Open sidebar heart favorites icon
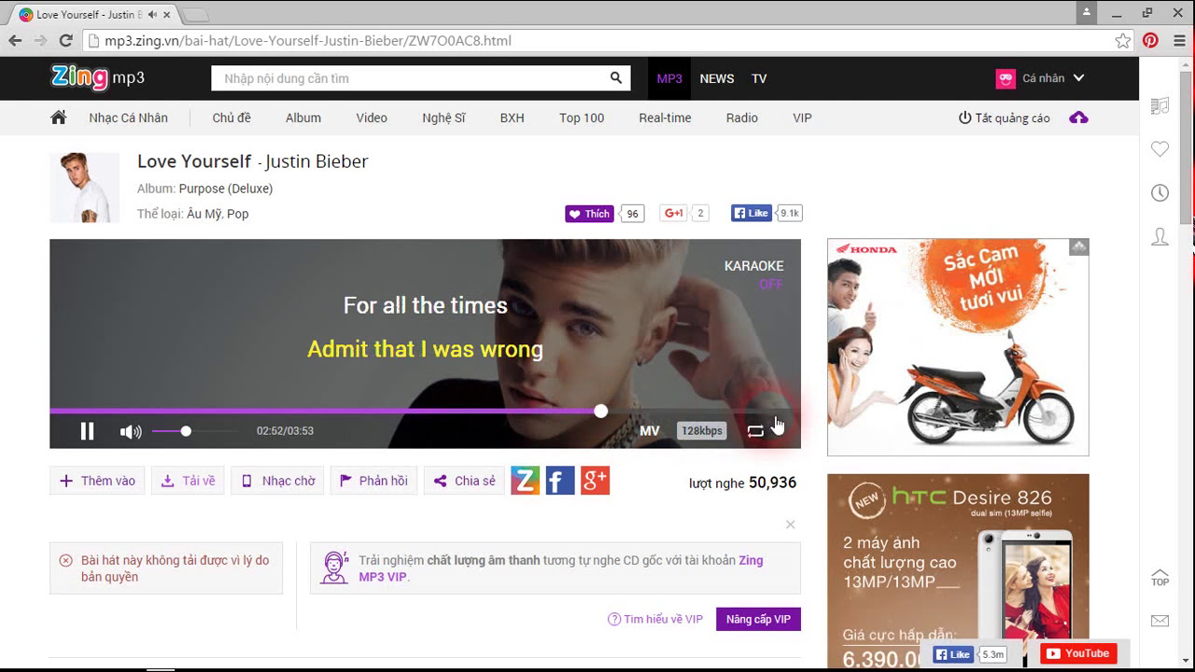The image size is (1195, 672). 1160,149
